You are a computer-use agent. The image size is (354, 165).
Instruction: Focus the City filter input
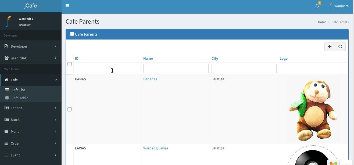(244, 69)
